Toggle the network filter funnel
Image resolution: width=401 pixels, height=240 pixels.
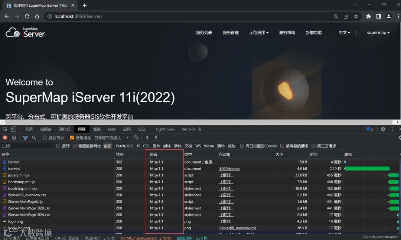25,138
